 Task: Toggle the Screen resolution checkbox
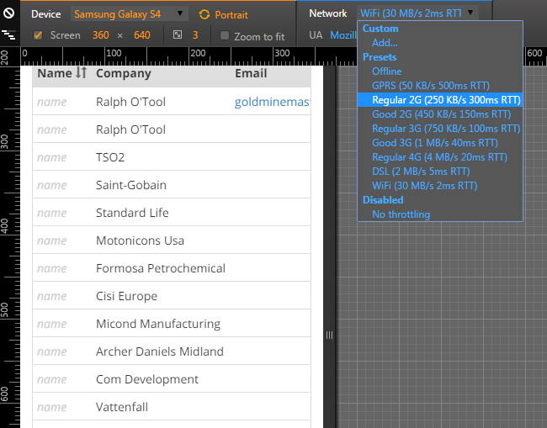(38, 35)
